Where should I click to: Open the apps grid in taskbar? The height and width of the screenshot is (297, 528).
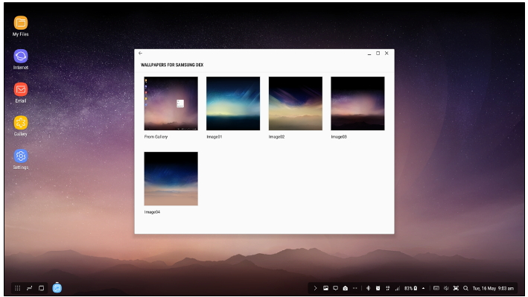click(x=18, y=288)
